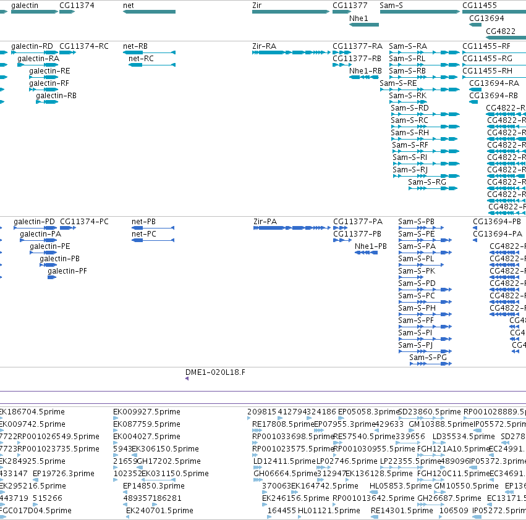The width and height of the screenshot is (526, 520).
Task: Select transcript Sam-S-RD
Action: (x=425, y=114)
